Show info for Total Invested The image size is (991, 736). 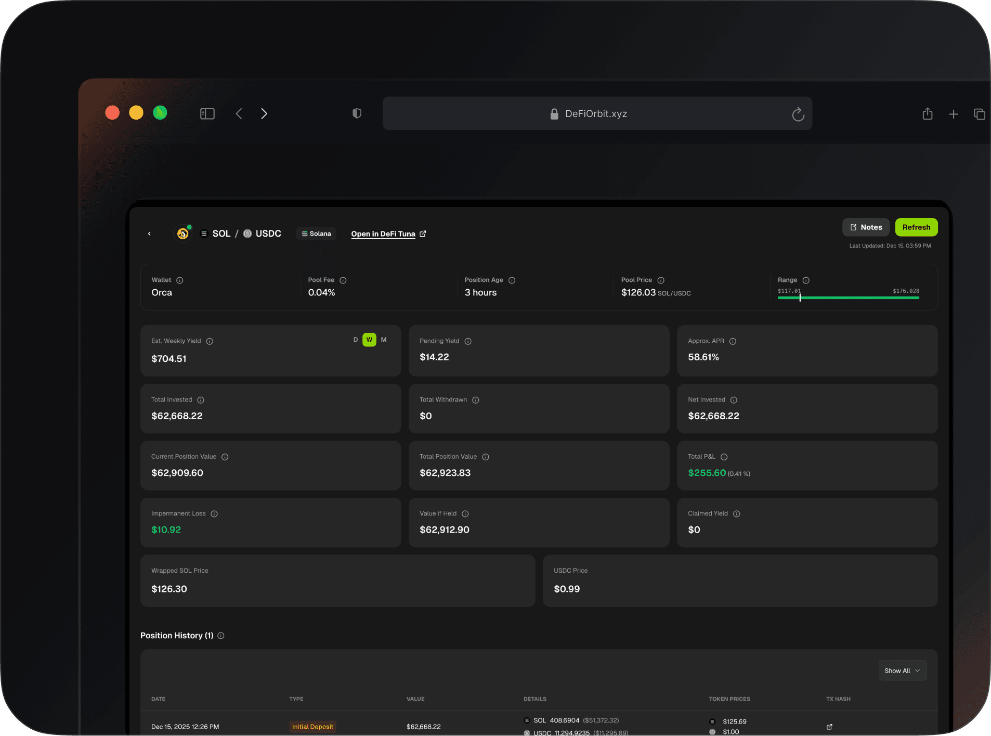(x=201, y=400)
